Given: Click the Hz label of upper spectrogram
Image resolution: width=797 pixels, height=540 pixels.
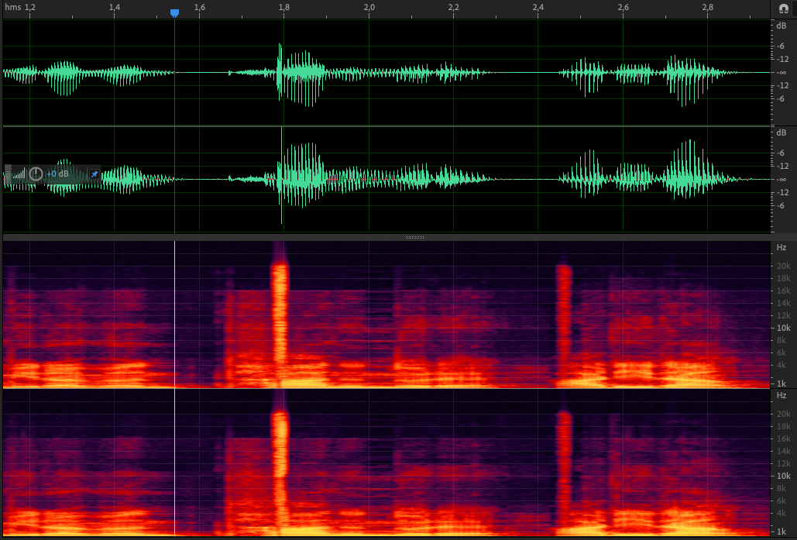Looking at the screenshot, I should [x=781, y=248].
